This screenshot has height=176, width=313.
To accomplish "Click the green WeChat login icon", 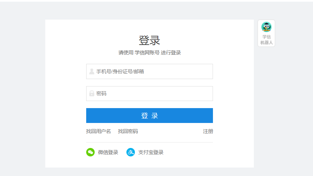I will pyautogui.click(x=91, y=152).
